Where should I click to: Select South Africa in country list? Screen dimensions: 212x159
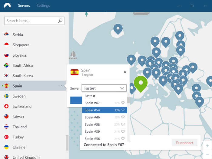(33, 65)
